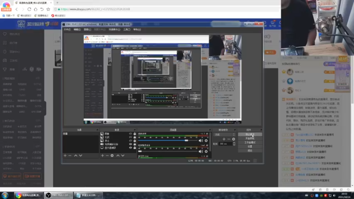
Task: Undock the sources panel with its header icon
Action: click(x=135, y=130)
